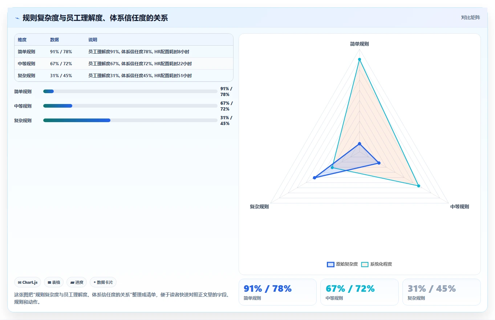495x320 pixels.
Task: Click the Chart.js tag chip
Action: pos(28,282)
